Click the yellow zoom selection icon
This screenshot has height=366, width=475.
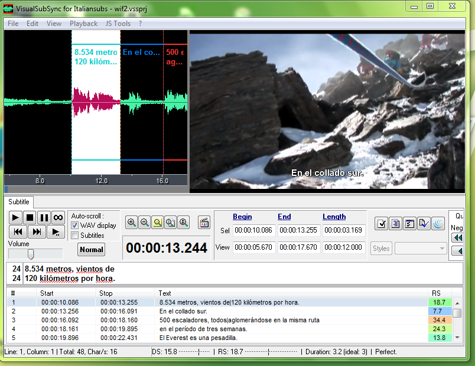coord(158,223)
